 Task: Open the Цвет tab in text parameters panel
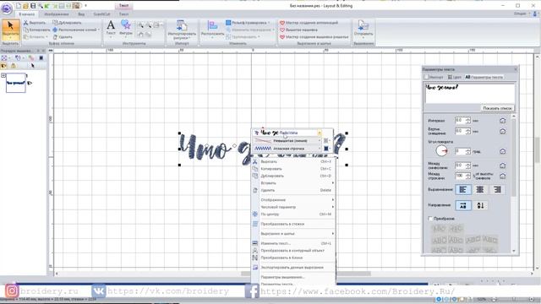coord(455,77)
